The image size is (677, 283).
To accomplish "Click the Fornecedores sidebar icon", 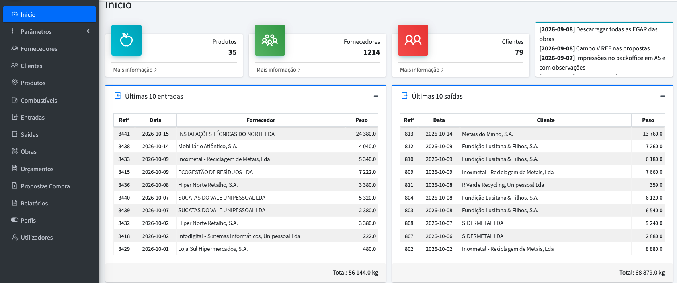I will tap(15, 48).
